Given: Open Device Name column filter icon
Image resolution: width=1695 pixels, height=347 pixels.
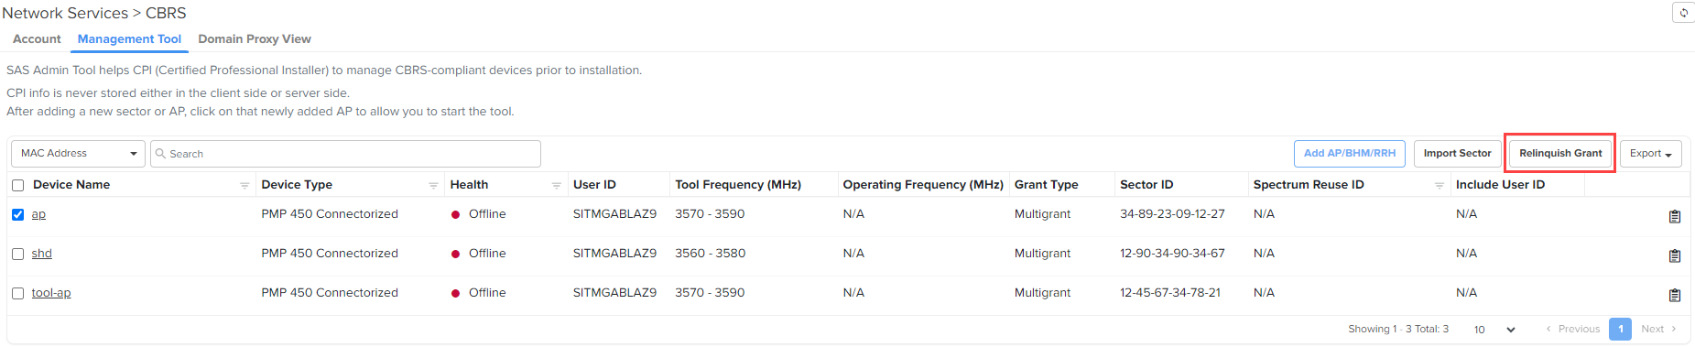Looking at the screenshot, I should click(244, 185).
